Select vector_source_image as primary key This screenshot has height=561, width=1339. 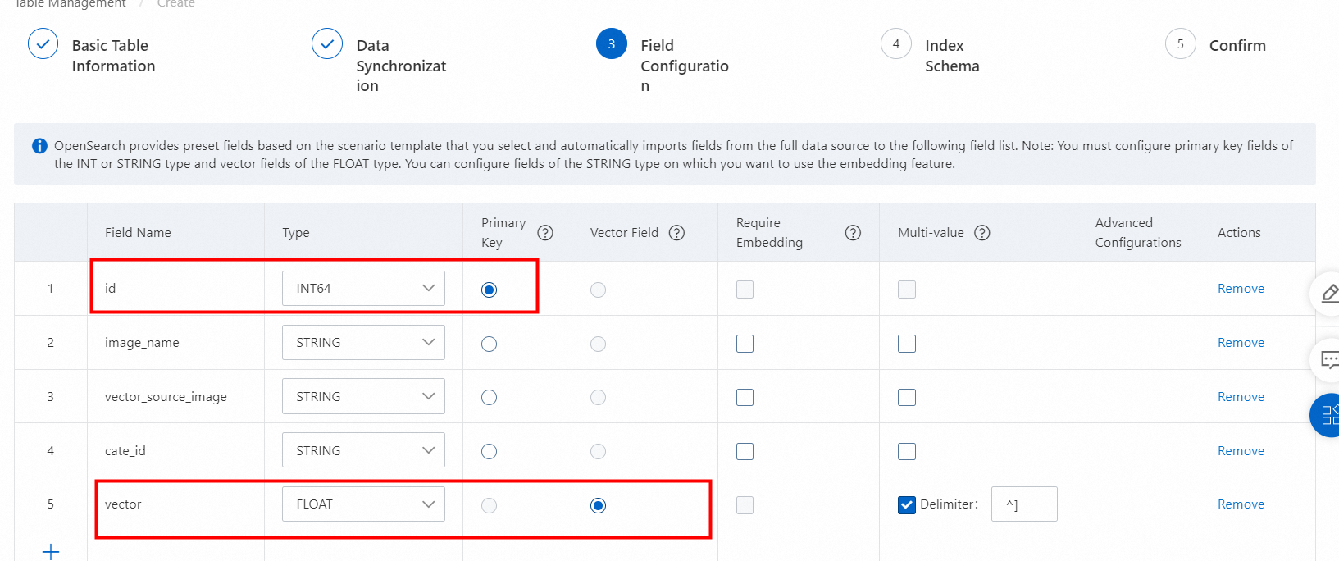490,398
